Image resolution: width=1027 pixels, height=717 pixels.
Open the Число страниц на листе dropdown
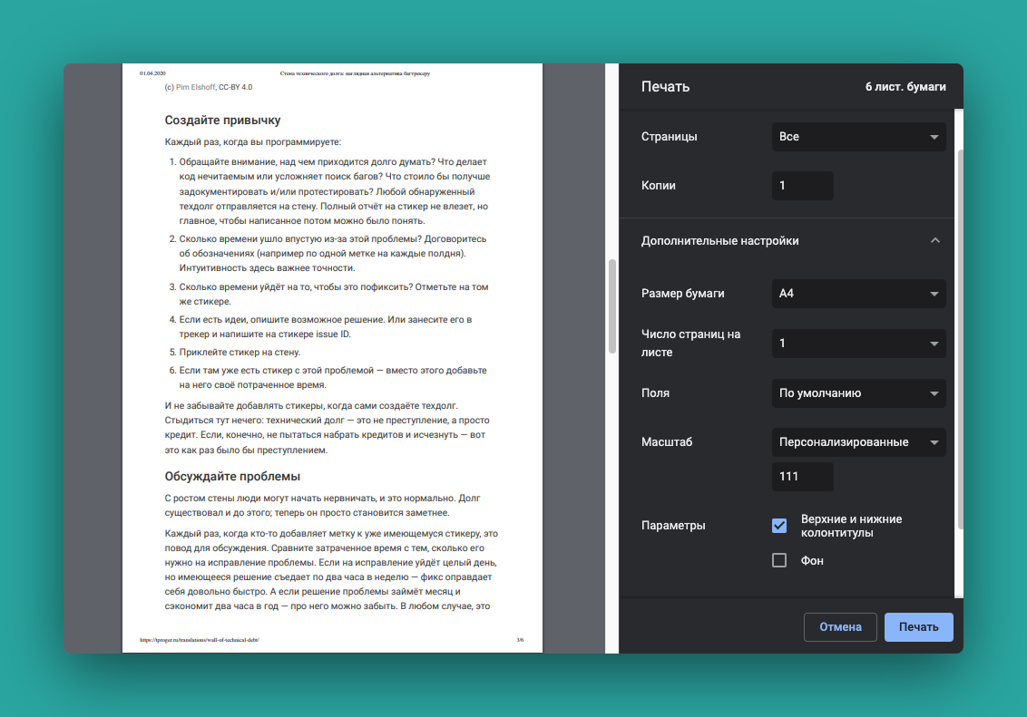point(858,344)
